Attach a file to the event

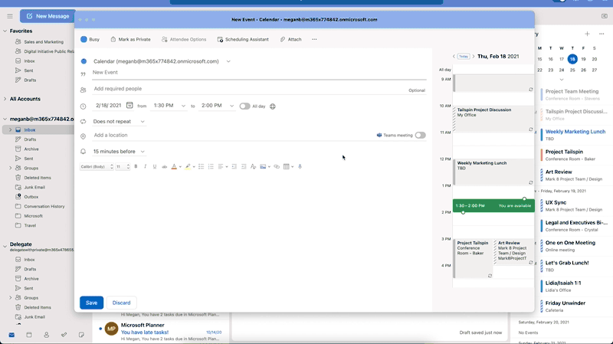pos(291,40)
